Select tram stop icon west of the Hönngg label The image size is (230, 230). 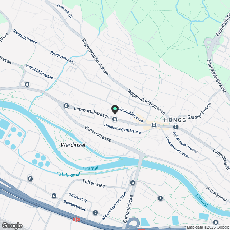154,125
